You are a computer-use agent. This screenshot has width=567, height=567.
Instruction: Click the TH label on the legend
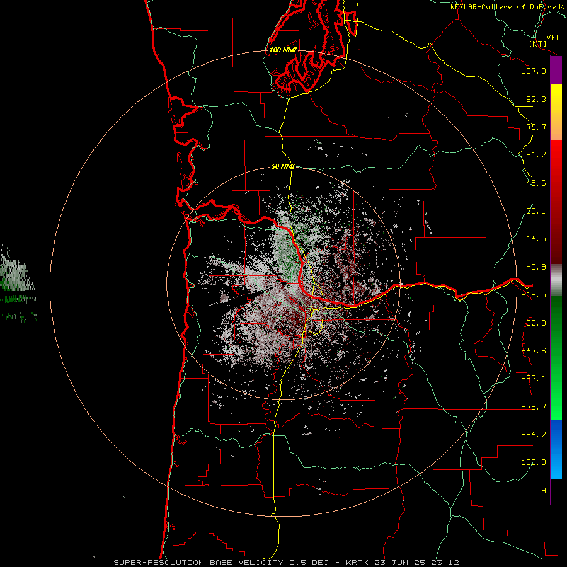pyautogui.click(x=541, y=491)
